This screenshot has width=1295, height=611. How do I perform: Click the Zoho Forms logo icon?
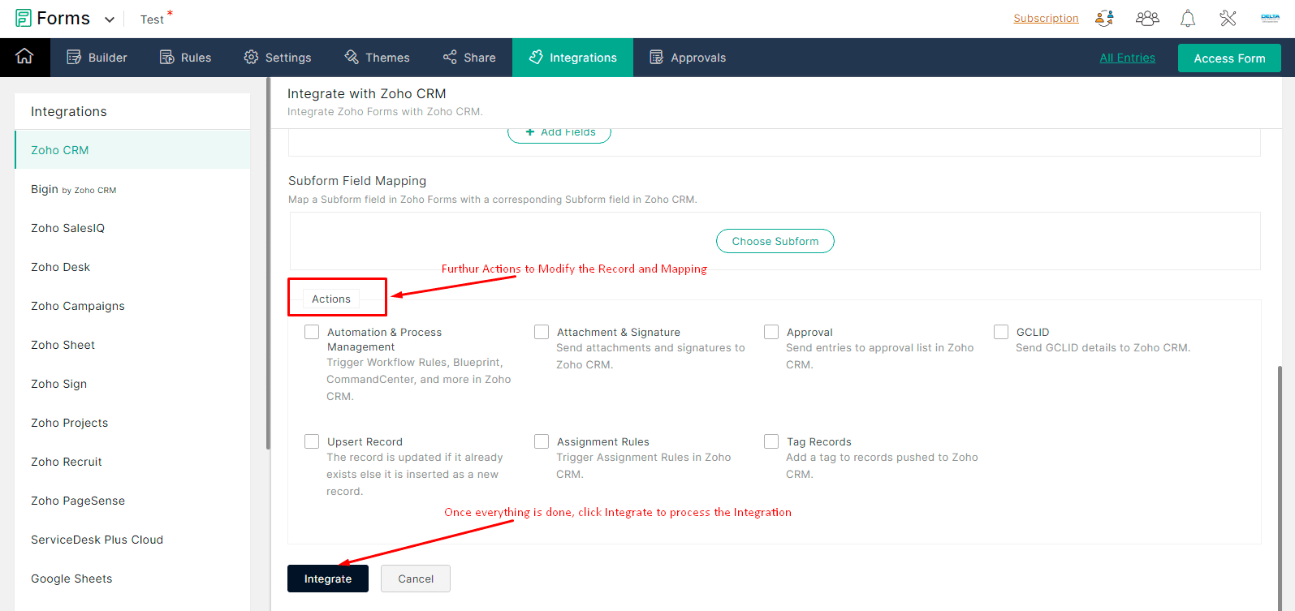(24, 18)
